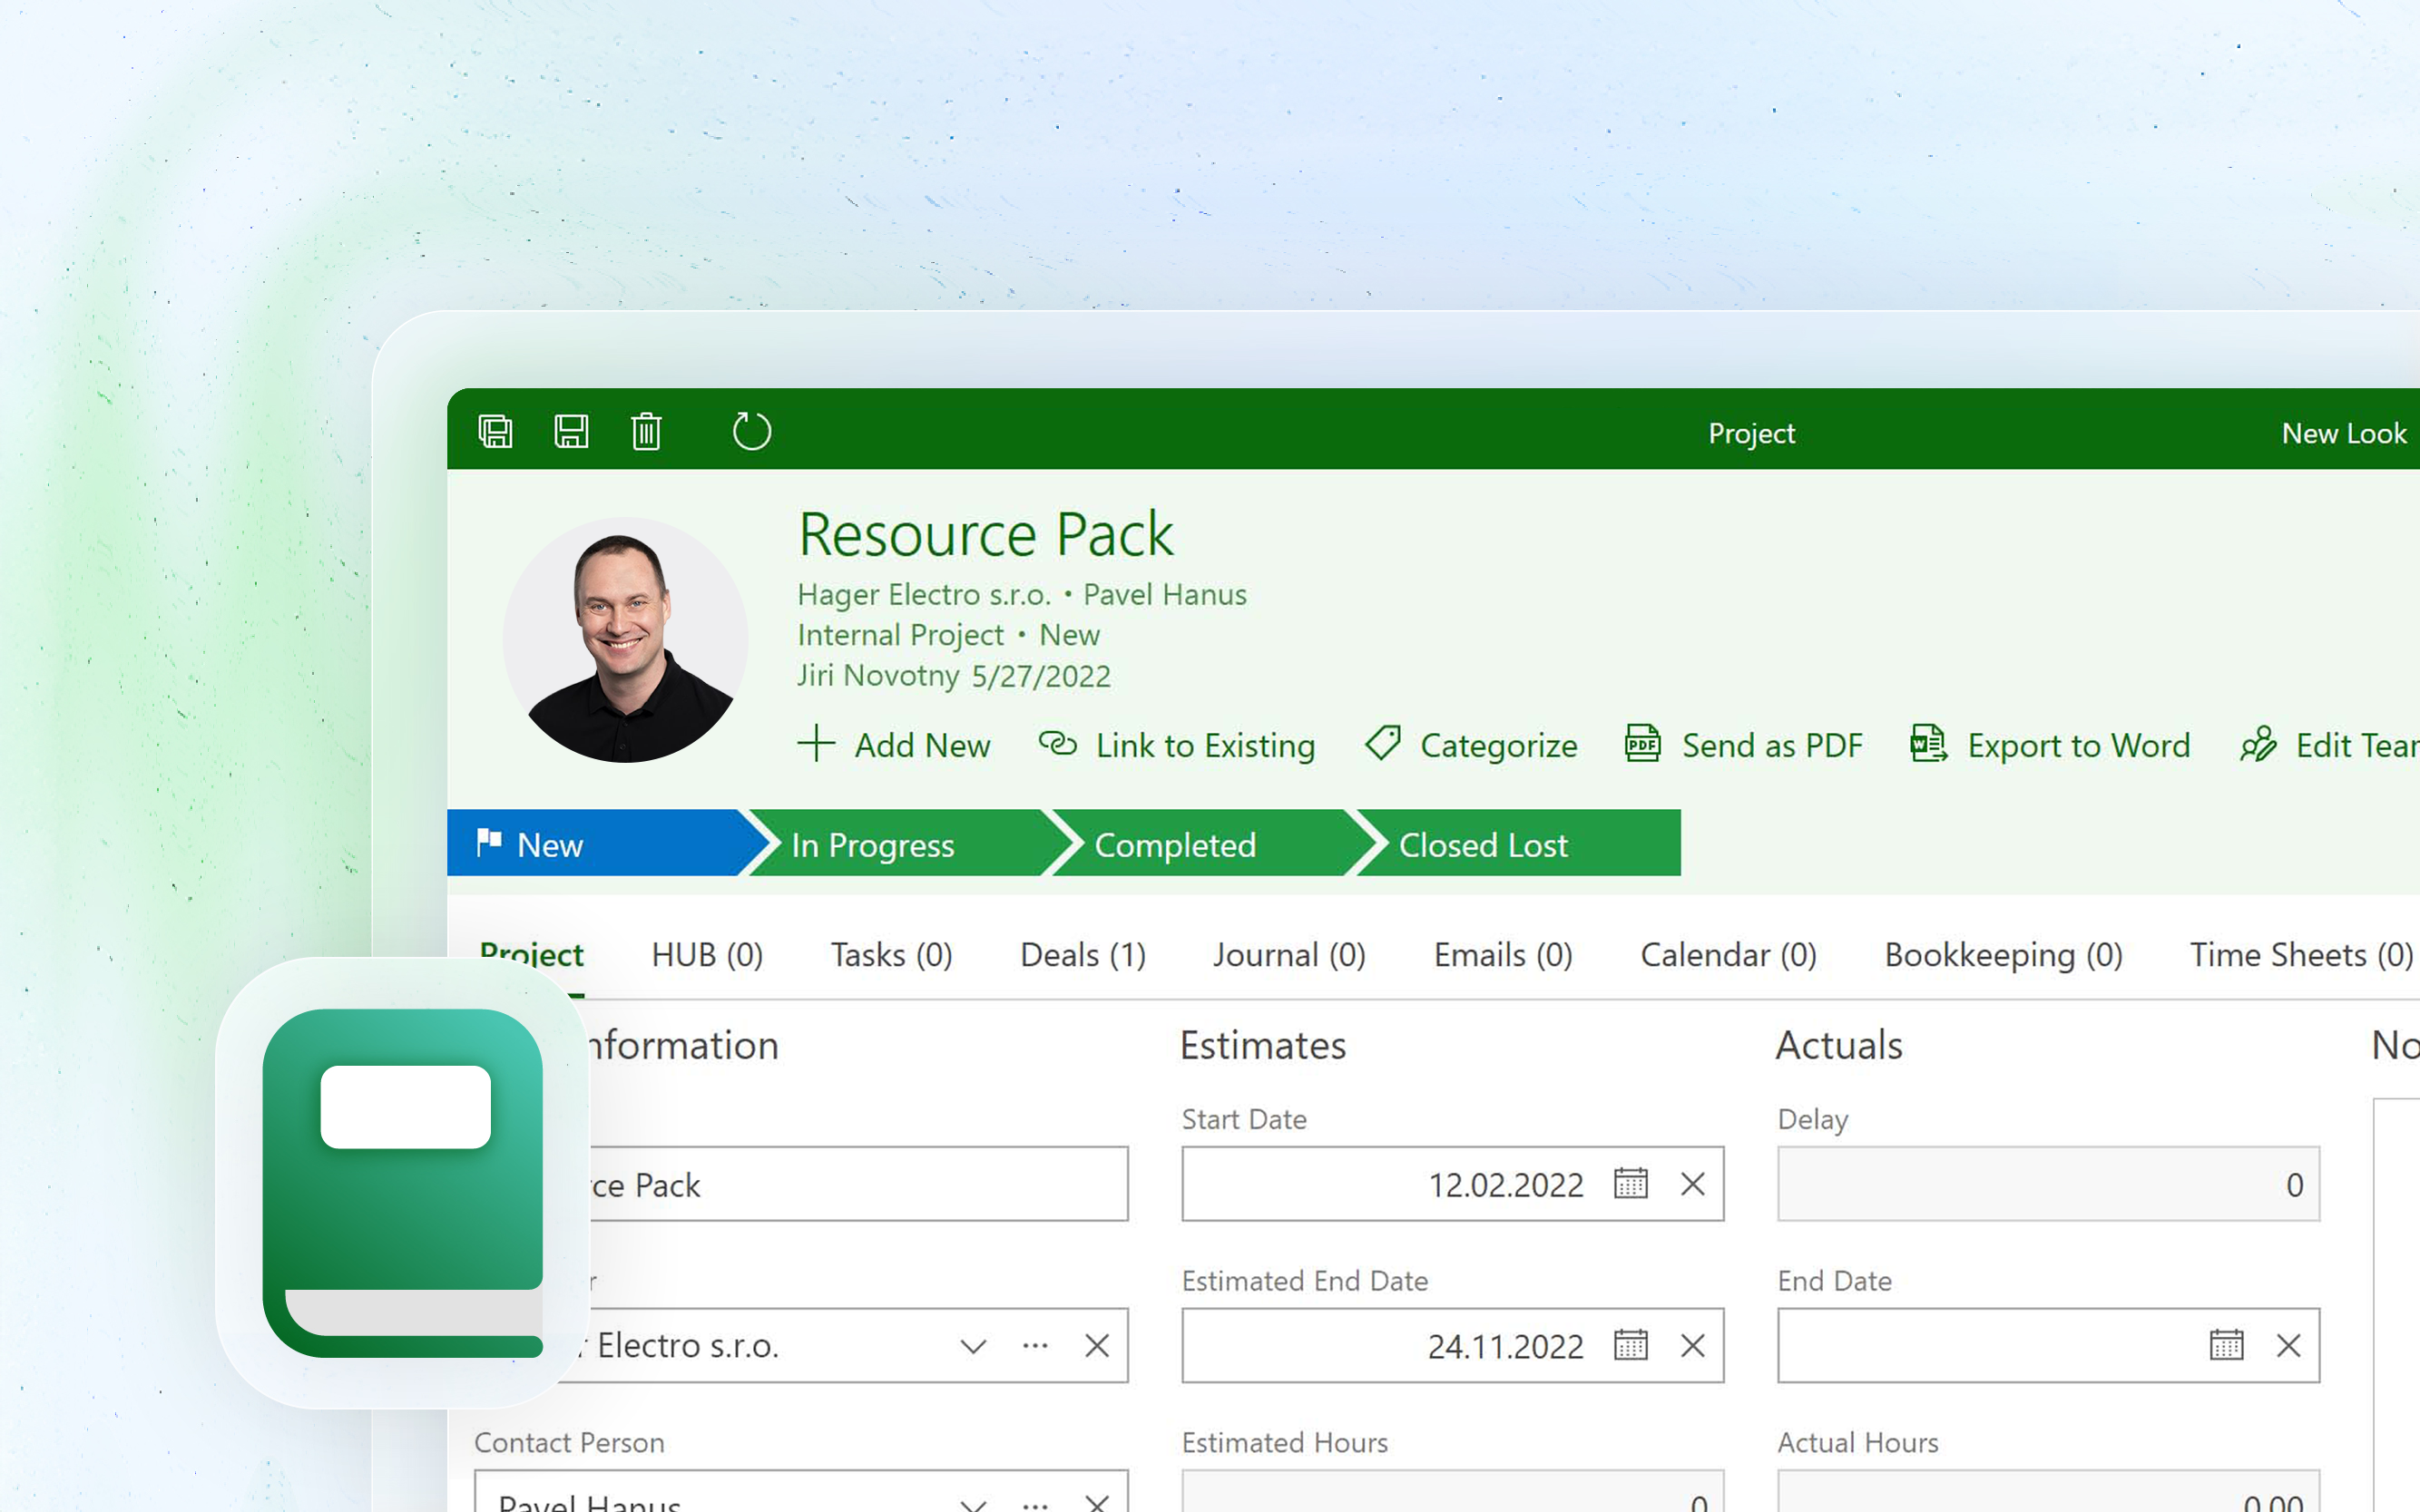
Task: Click the Estimates section heading
Action: [x=1263, y=1045]
